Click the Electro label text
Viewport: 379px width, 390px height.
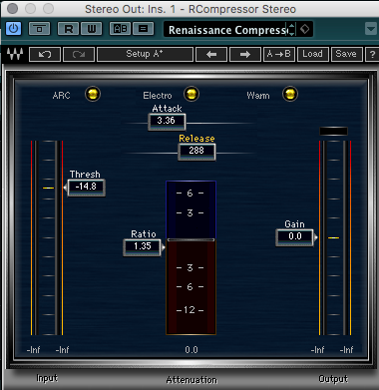tap(158, 96)
